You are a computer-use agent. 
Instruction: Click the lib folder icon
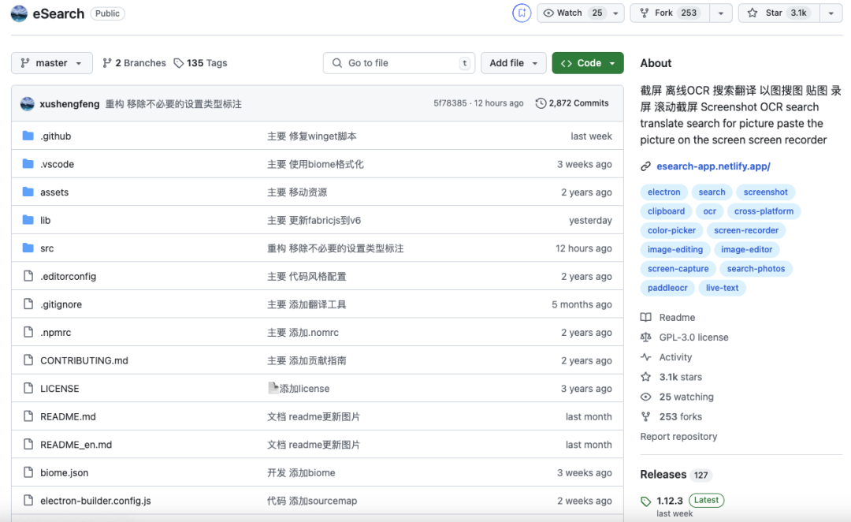click(x=28, y=220)
